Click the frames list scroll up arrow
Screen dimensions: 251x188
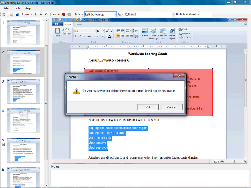click(x=46, y=20)
